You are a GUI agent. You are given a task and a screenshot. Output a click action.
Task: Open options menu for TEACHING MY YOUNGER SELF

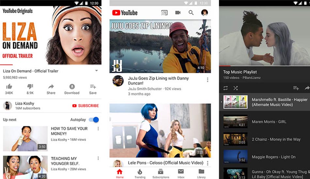click(98, 158)
